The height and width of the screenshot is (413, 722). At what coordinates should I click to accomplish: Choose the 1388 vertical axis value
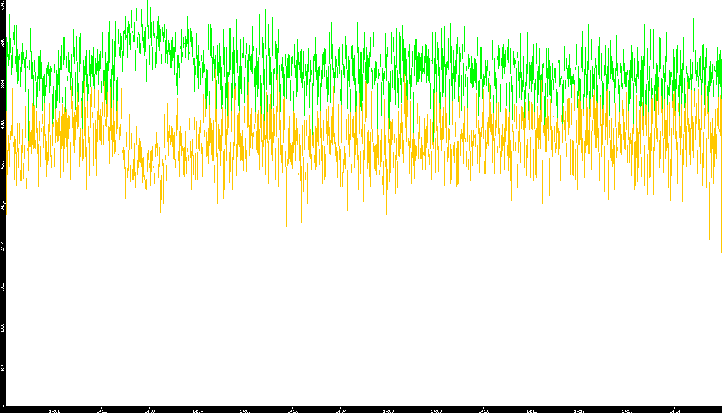(2, 328)
